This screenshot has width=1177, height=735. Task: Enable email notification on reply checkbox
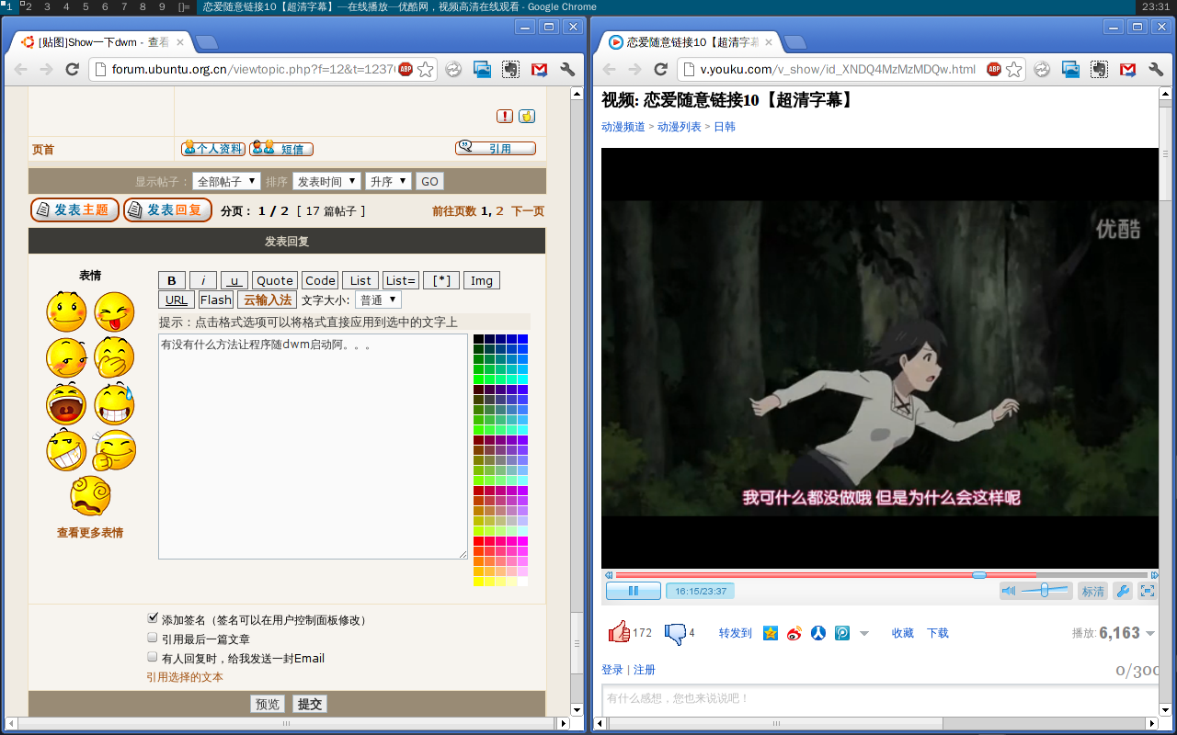pyautogui.click(x=153, y=657)
